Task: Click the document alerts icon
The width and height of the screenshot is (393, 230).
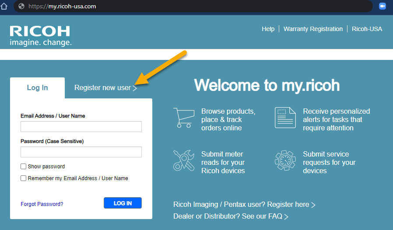Action: click(285, 118)
